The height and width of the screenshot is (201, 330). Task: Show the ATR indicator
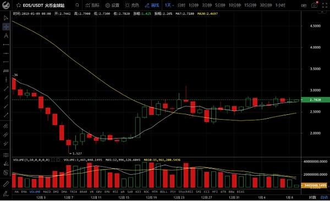223,192
